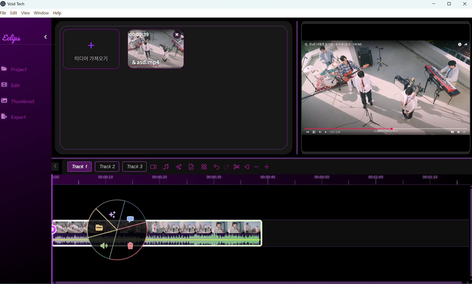Select the asd.mp4 media thumbnail

coord(156,49)
